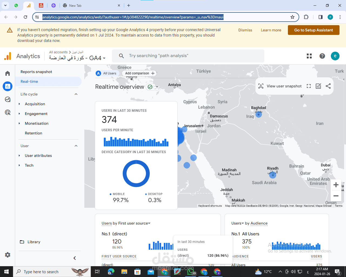Click the device category donut chart
Screen dimensions: 346x277
point(136,173)
